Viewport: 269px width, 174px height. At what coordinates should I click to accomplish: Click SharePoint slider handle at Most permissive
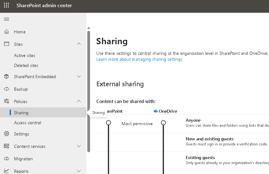pyautogui.click(x=108, y=123)
